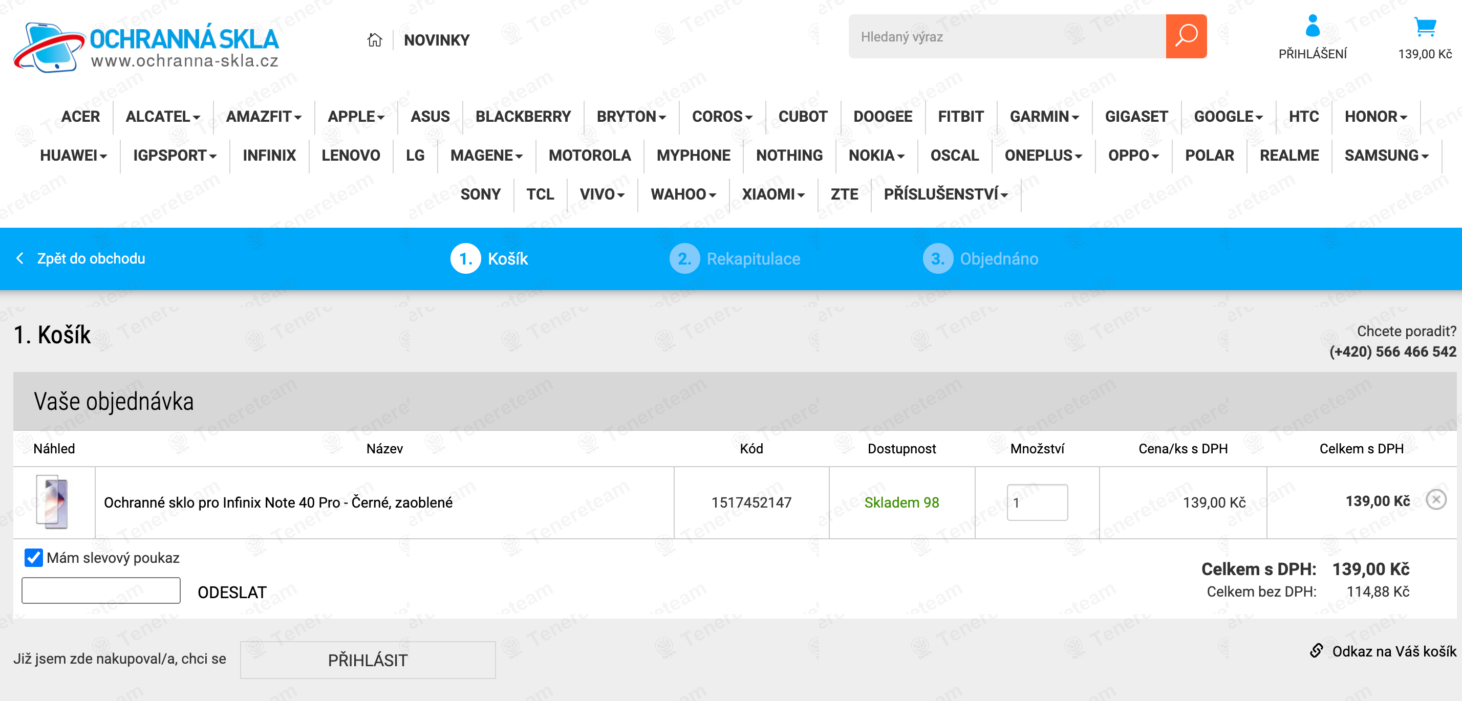Expand the HONOR brand dropdown
The width and height of the screenshot is (1462, 701).
click(1375, 117)
